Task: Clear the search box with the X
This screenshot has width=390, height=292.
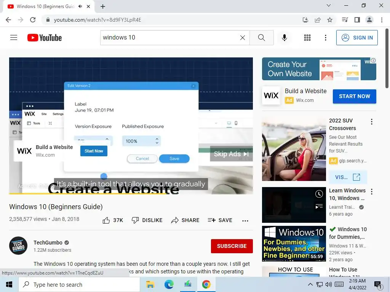Action: 243,38
